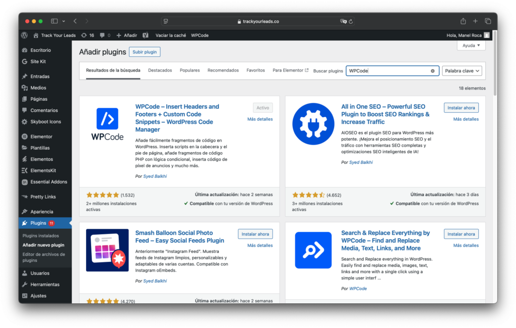The height and width of the screenshot is (328, 516).
Task: Switch to the Favoritos tab
Action: point(255,71)
